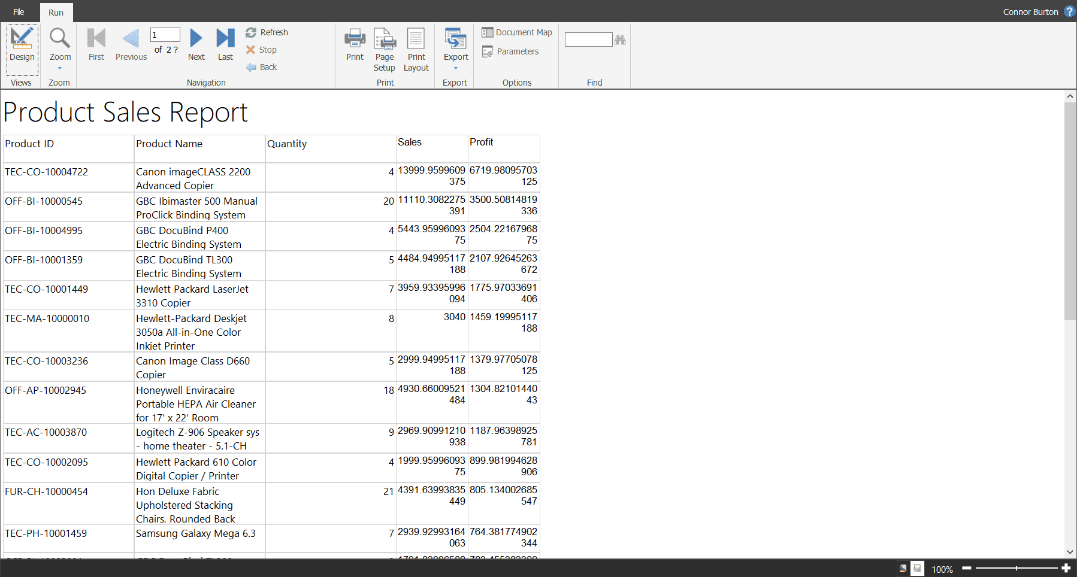Expand the Export dropdown arrow
This screenshot has width=1077, height=577.
(x=456, y=68)
